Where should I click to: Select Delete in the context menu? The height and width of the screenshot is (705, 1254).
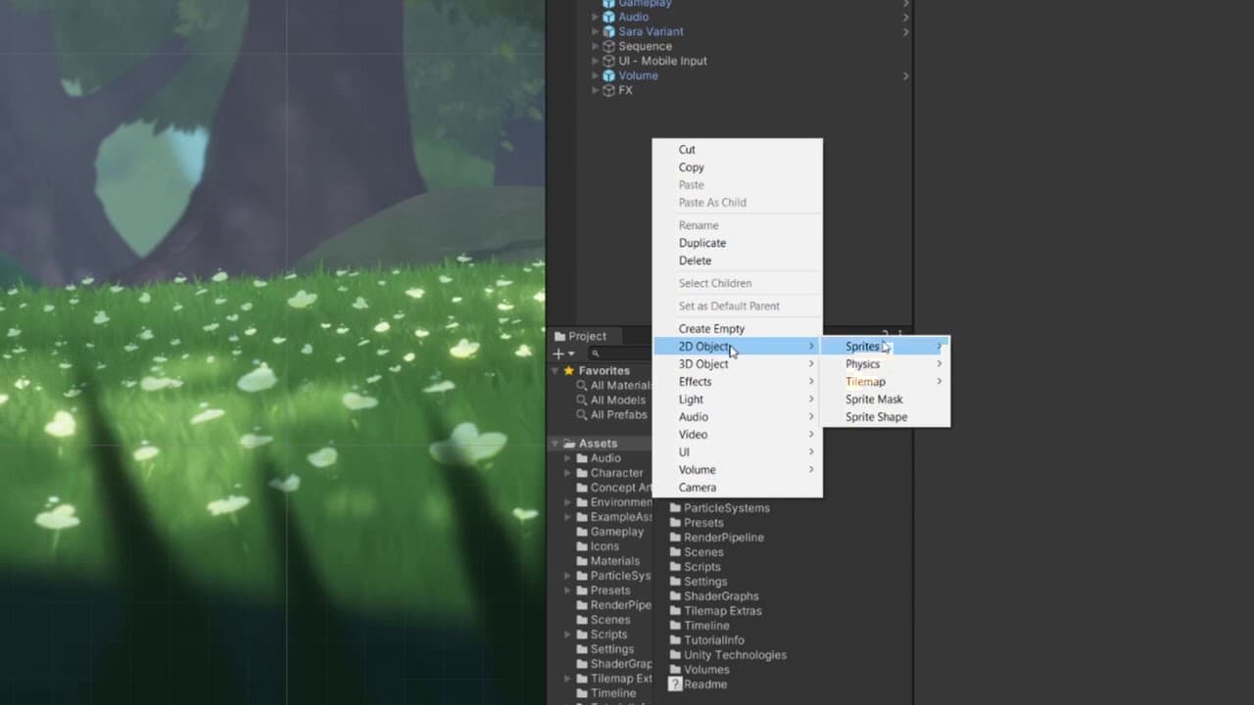coord(738,260)
